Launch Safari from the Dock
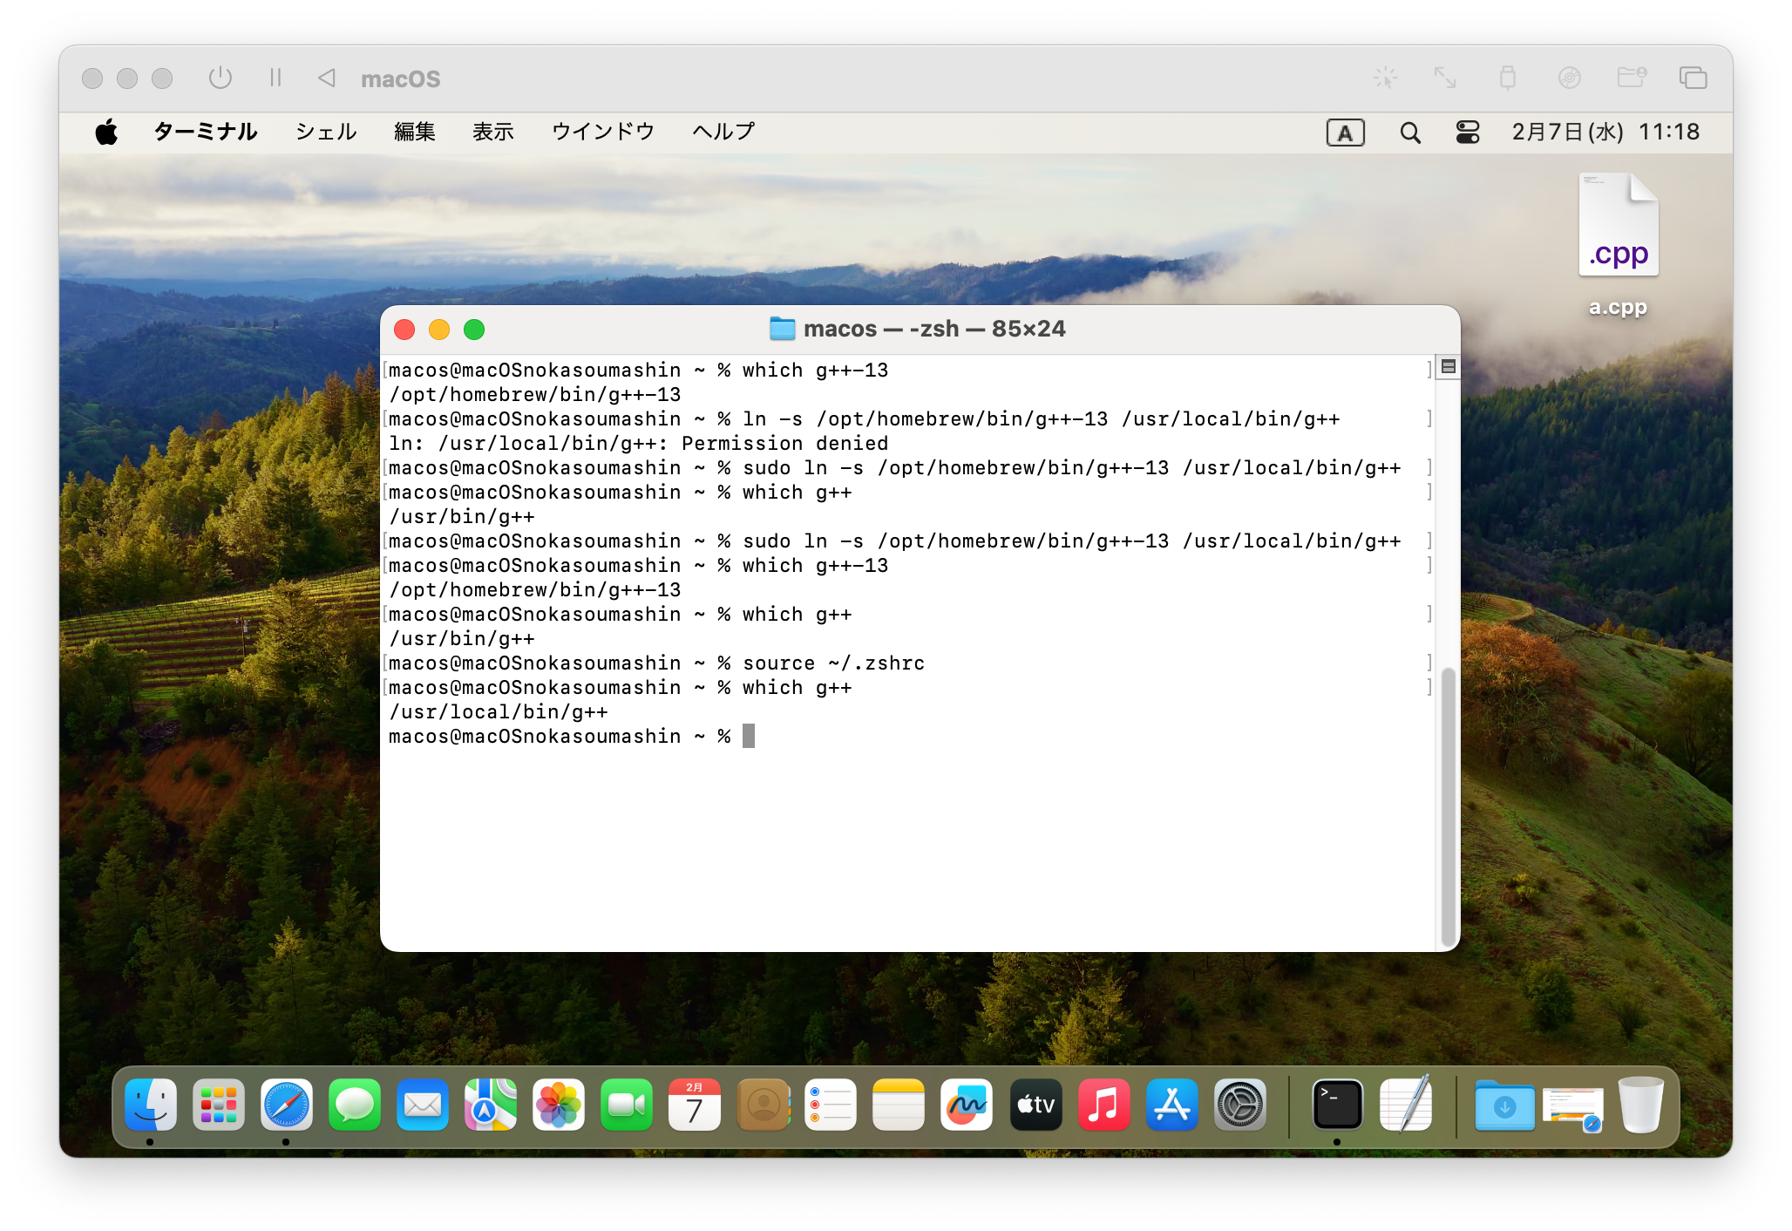Viewport: 1792px width, 1231px height. (287, 1105)
